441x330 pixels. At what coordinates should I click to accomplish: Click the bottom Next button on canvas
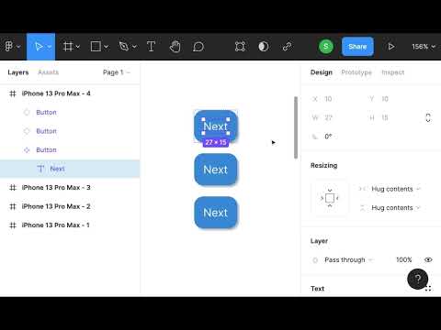216,213
